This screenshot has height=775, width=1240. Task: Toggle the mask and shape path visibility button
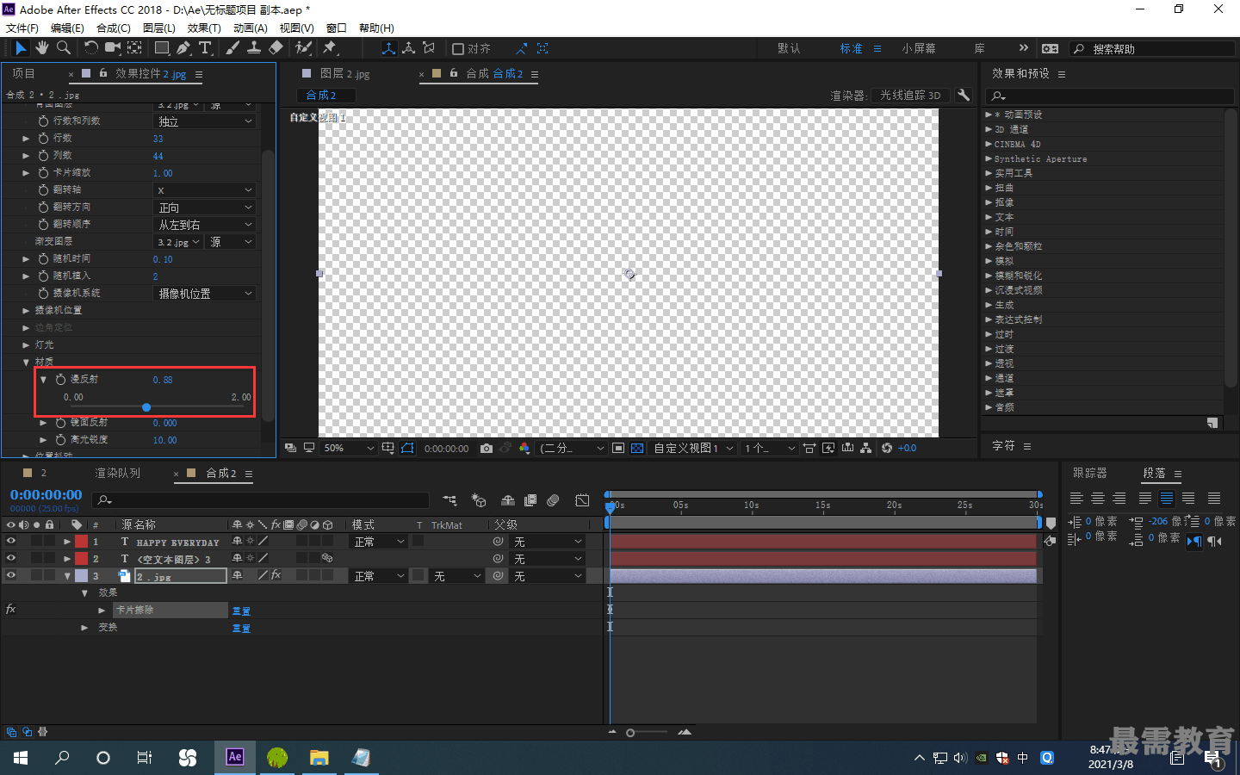point(407,448)
